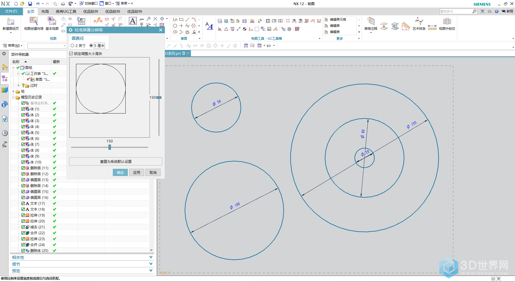Click the large text style 'AA' icon
515x282 pixels.
209,26
